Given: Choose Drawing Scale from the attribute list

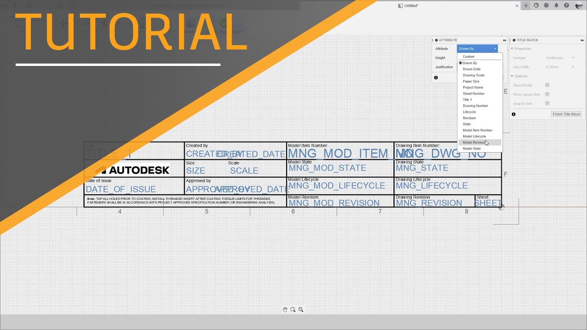Looking at the screenshot, I should coord(480,75).
